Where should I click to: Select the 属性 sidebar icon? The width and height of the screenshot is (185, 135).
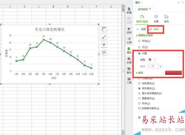pos(129,50)
